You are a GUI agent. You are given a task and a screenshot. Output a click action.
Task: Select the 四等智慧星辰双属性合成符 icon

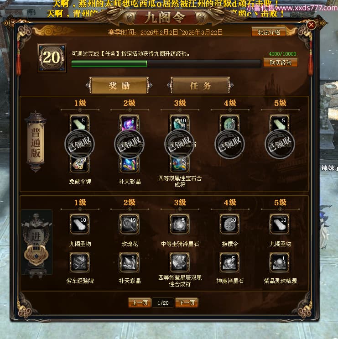pos(179,262)
